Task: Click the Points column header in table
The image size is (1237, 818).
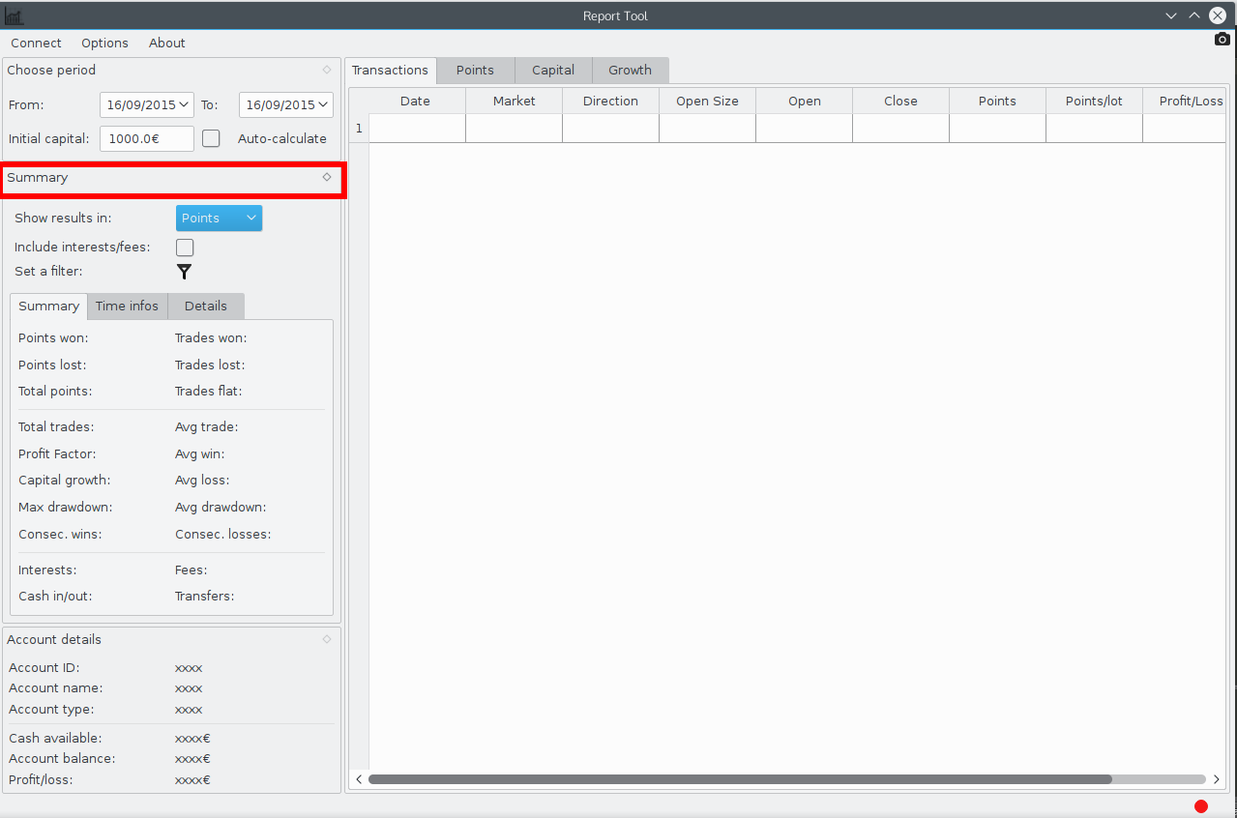Action: [997, 101]
